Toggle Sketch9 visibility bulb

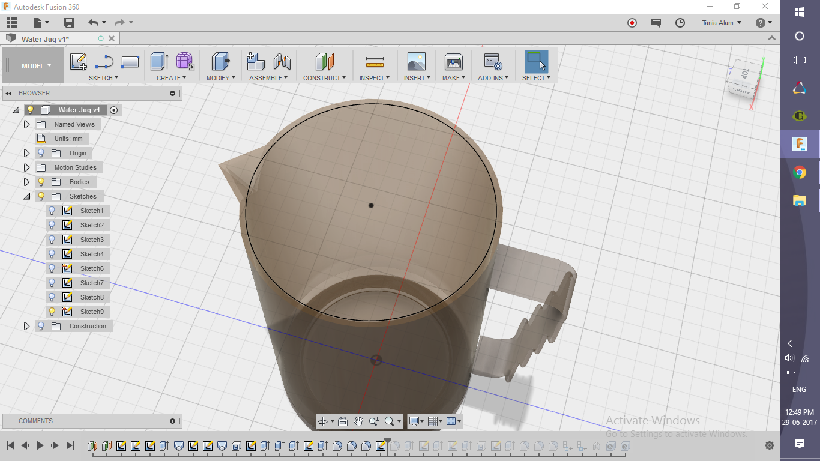[x=52, y=312]
